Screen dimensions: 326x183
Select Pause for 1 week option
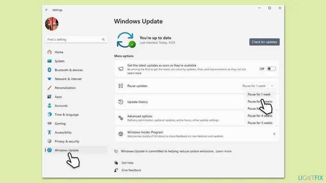[x=260, y=94]
